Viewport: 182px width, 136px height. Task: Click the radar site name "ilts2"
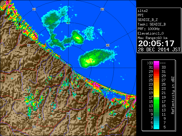tap(143, 11)
